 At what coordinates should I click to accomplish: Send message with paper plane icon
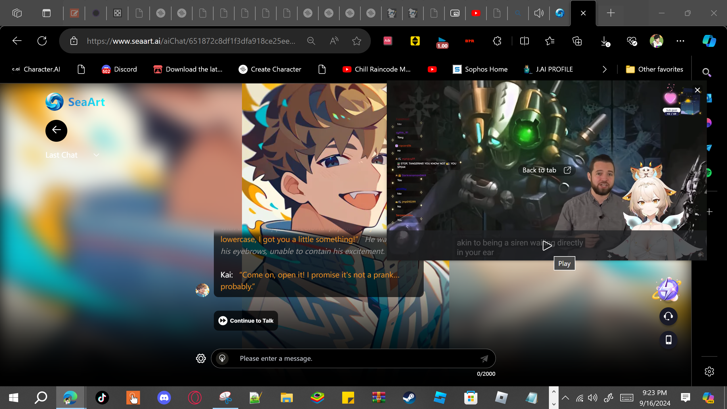pos(484,359)
